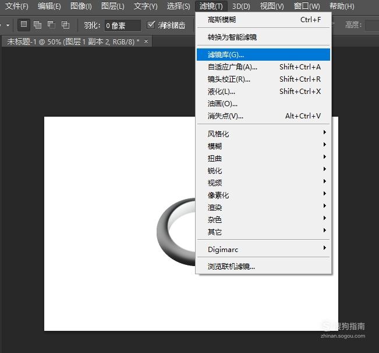Expand the 杂色 noise submenu
The height and width of the screenshot is (353, 379).
point(264,219)
